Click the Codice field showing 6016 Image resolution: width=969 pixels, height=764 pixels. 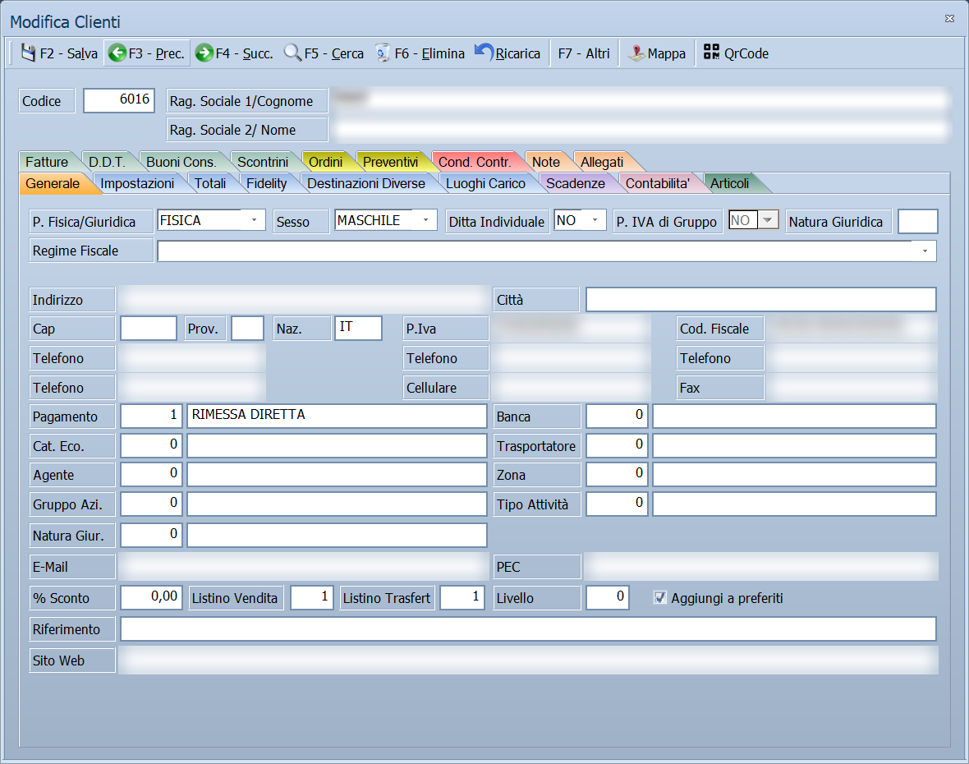[x=118, y=100]
